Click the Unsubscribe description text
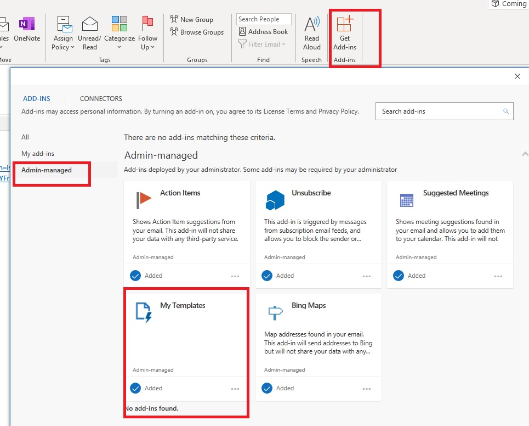 (315, 231)
